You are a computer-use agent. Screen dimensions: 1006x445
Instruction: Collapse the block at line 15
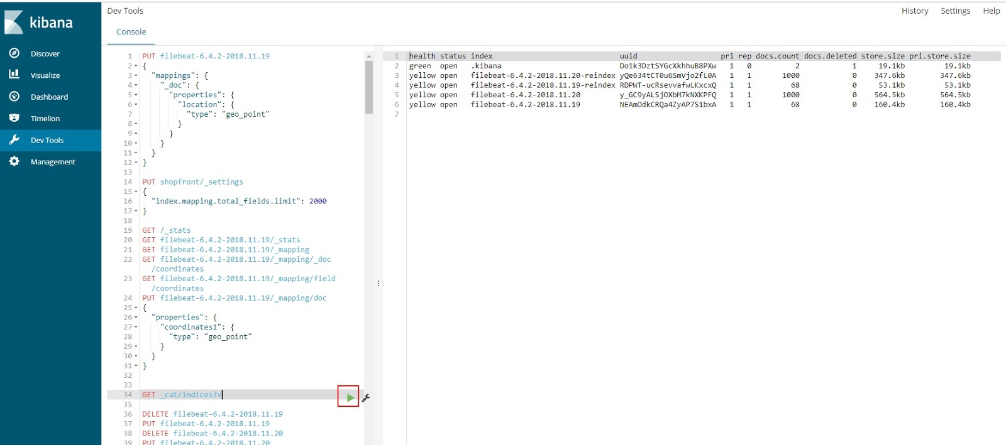136,191
